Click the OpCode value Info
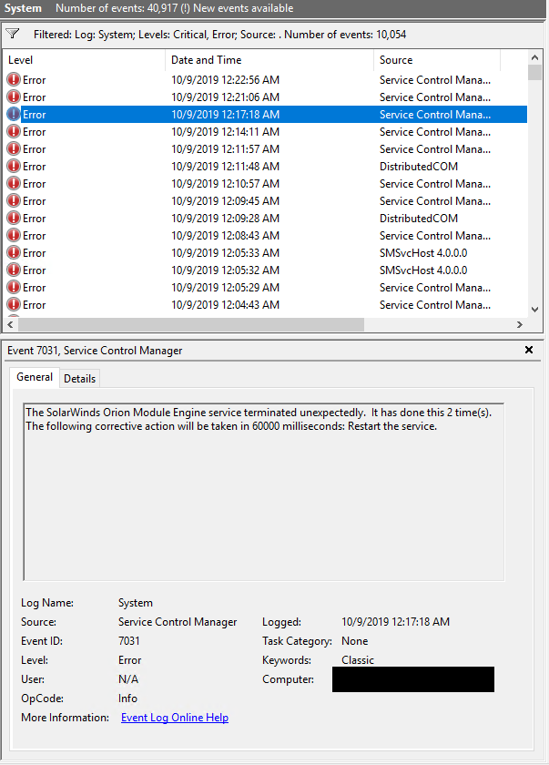The image size is (549, 765). [127, 699]
